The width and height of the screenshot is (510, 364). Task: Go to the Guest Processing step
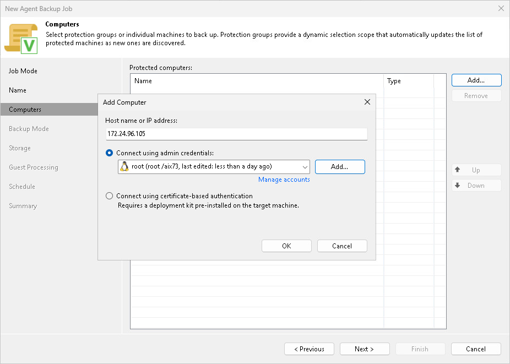(34, 167)
